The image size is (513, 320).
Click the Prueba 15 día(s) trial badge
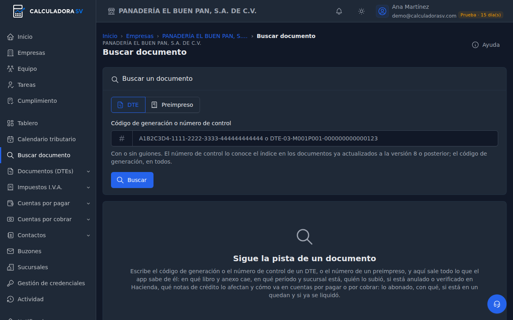pos(481,15)
